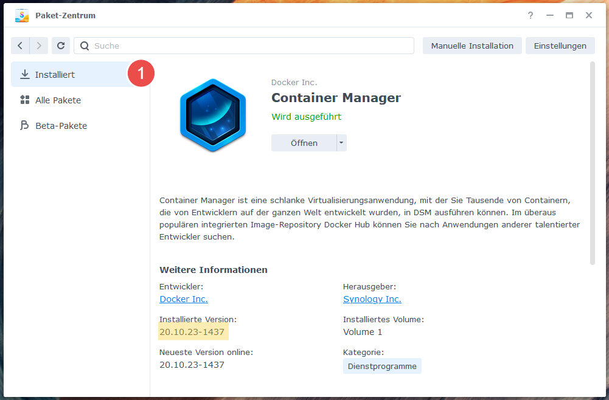Click the Öffnen button

(x=304, y=143)
